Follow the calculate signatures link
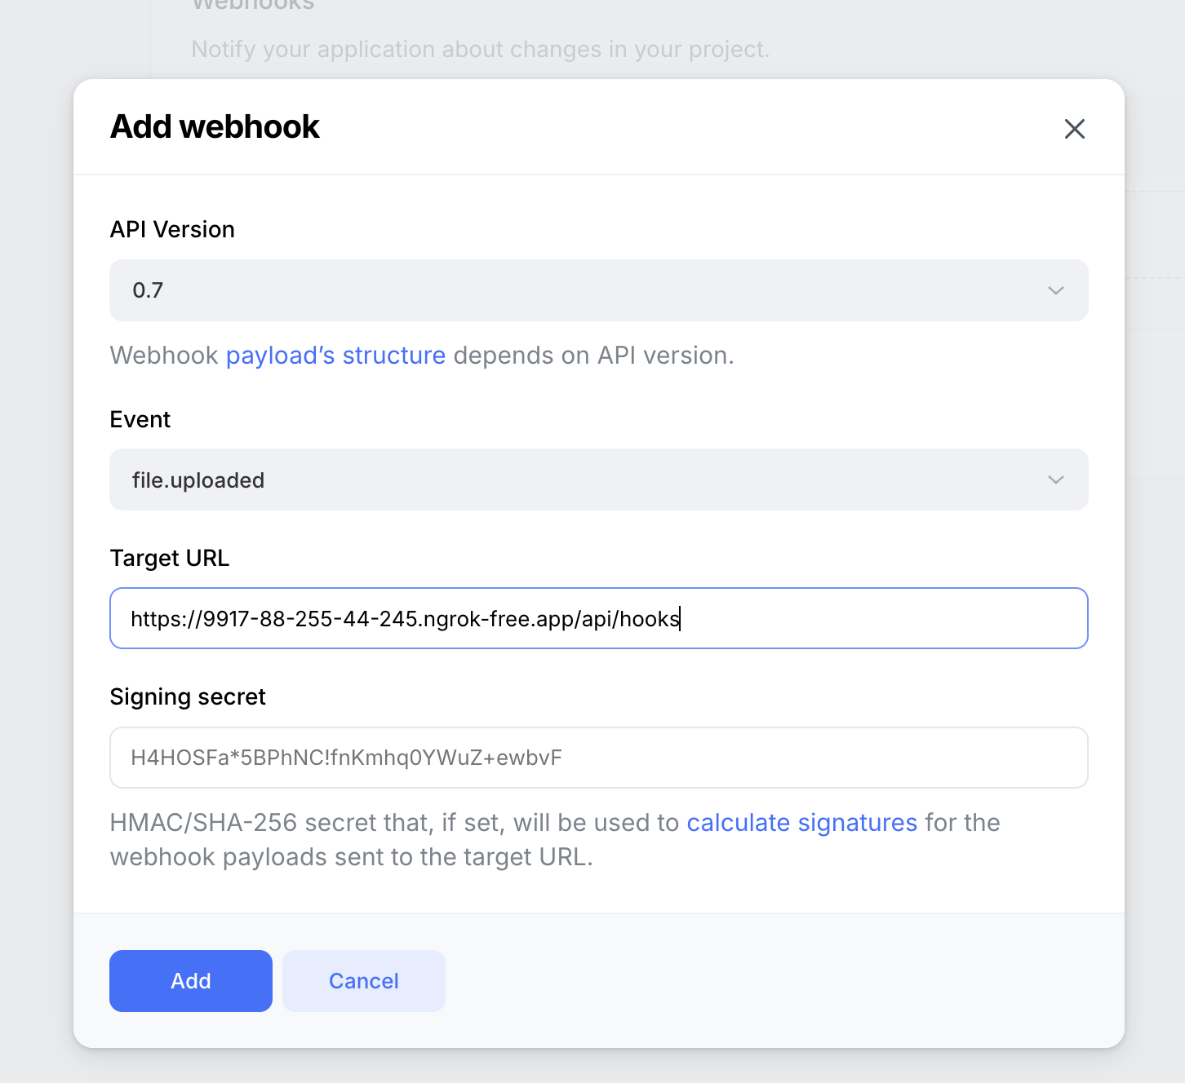 pos(802,823)
